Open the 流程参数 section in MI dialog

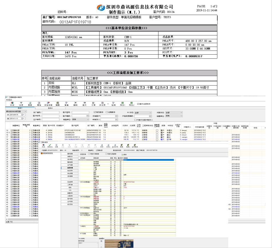pyautogui.click(x=70, y=168)
